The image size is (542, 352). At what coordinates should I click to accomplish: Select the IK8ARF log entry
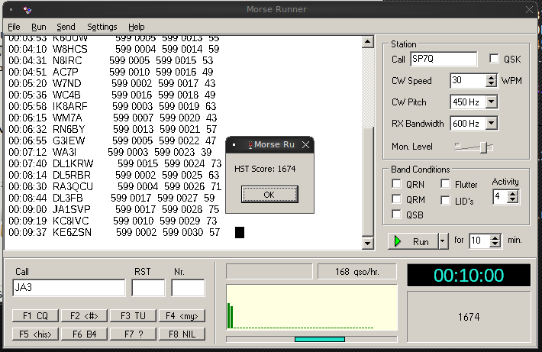pyautogui.click(x=112, y=106)
